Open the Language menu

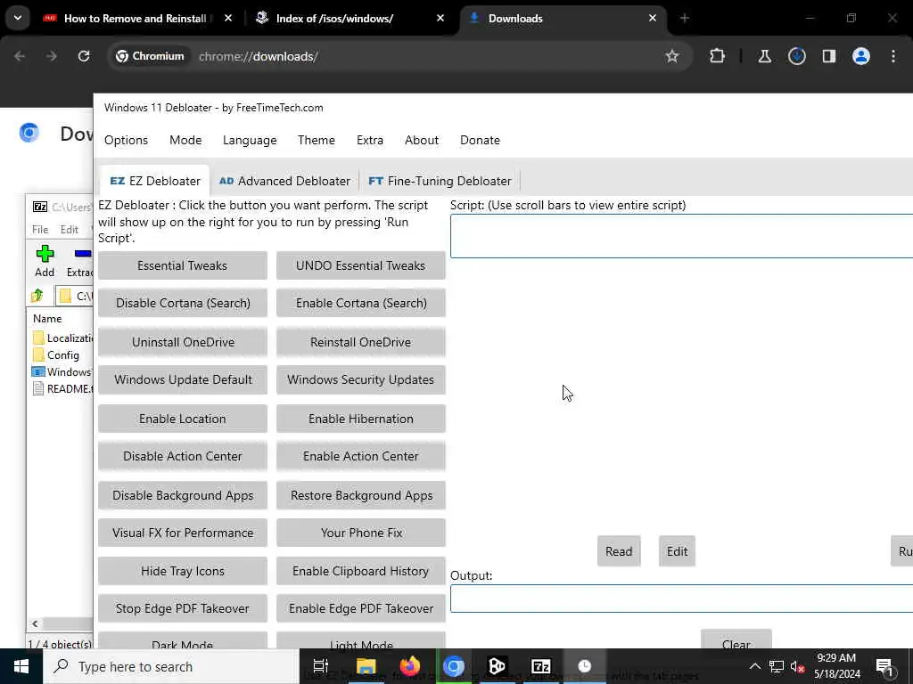(250, 140)
